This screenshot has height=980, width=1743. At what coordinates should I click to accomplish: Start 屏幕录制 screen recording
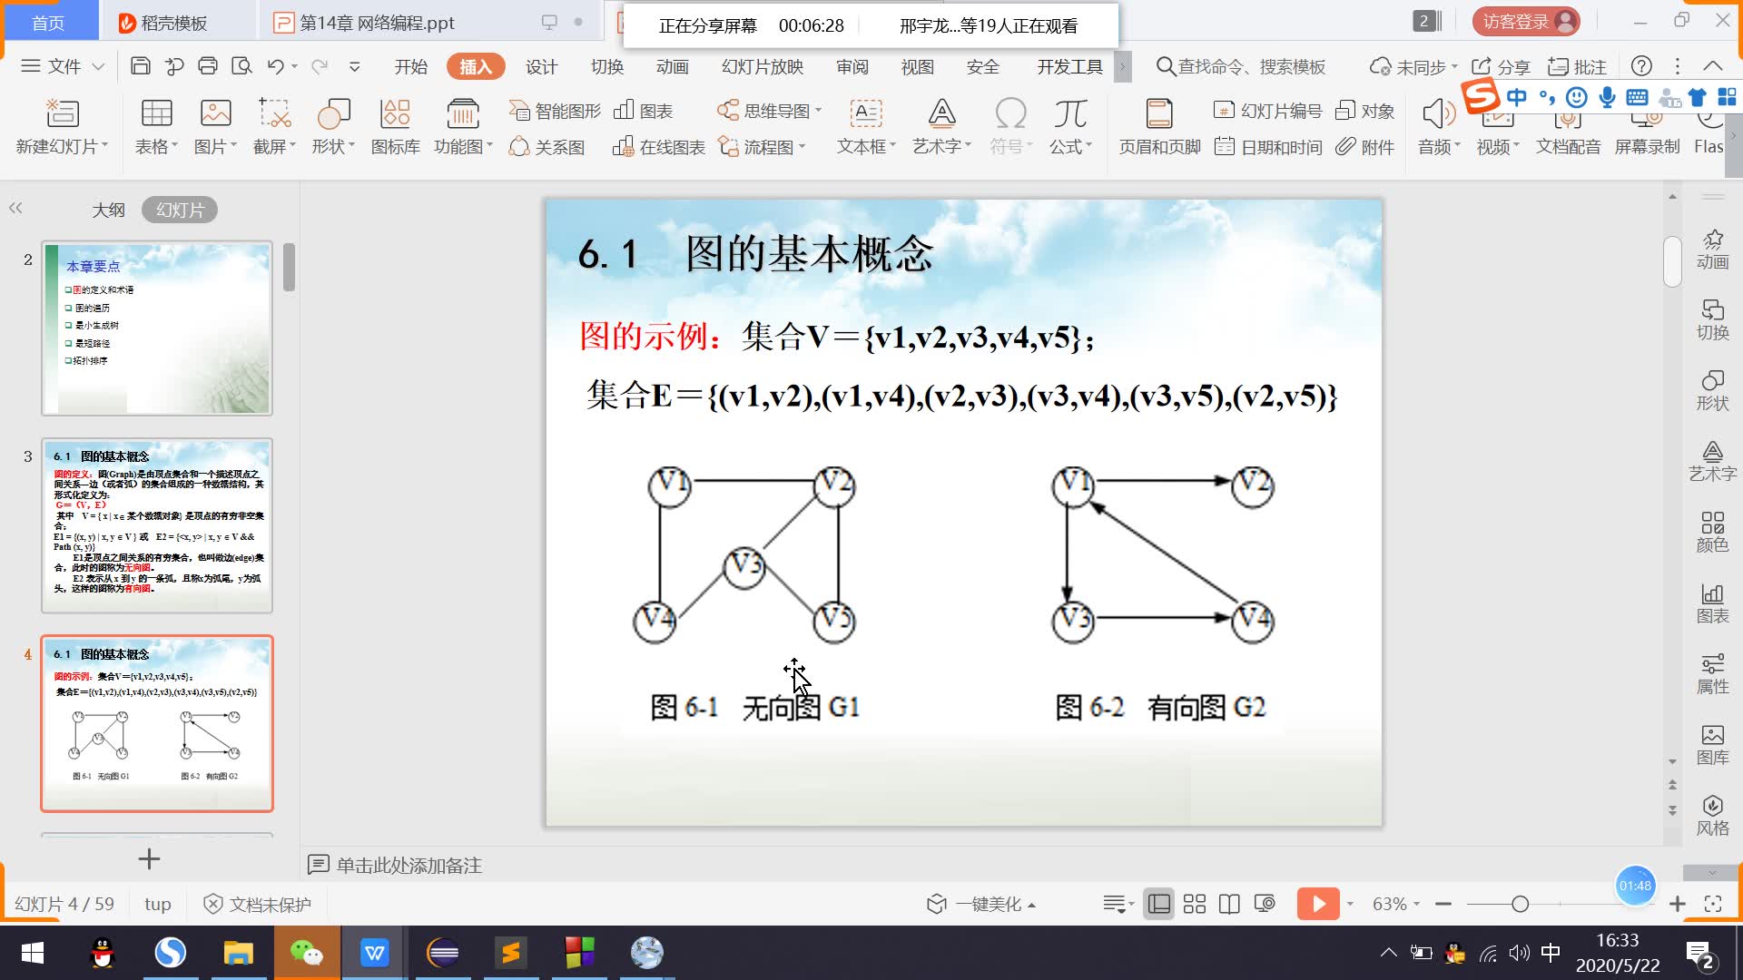pos(1647,127)
